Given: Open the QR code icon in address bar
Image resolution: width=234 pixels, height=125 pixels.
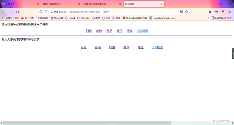Looking at the screenshot, I should (x=182, y=12).
